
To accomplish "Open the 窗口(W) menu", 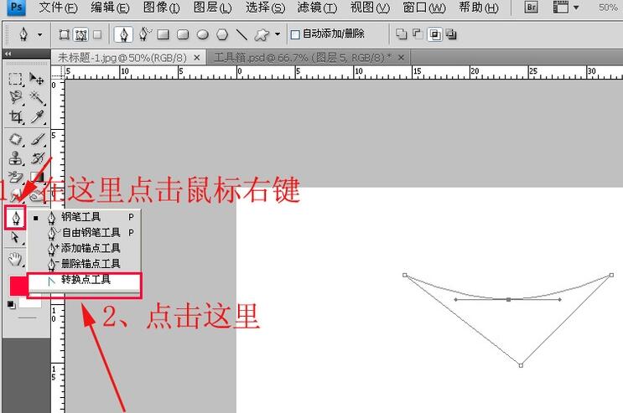I will click(x=424, y=8).
